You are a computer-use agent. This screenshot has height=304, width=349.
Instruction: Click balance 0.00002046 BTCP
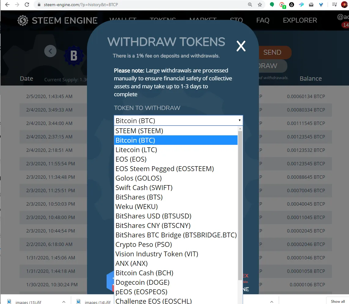click(x=306, y=244)
